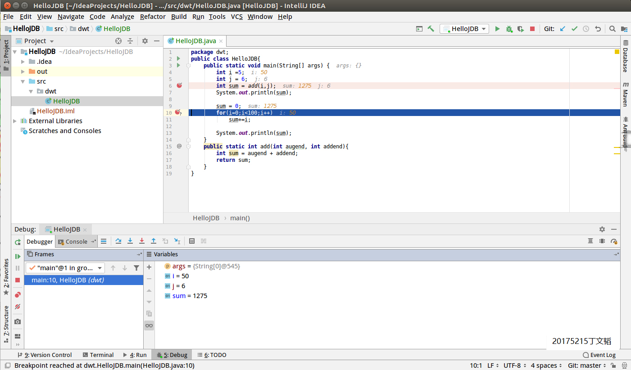Open the Database side panel
Screen dimensions: 631x370
626,56
